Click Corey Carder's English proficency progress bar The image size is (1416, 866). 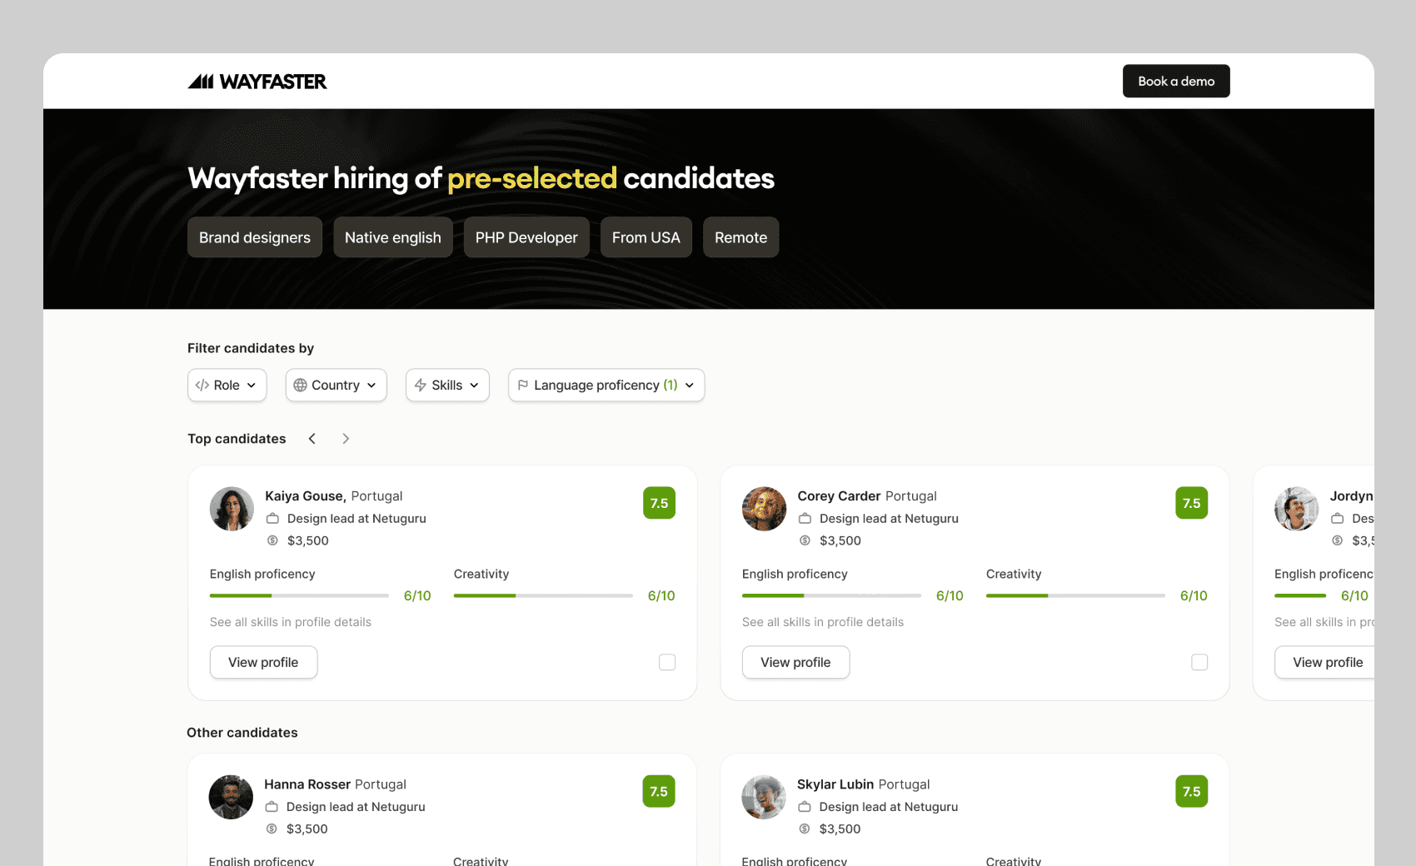pos(831,595)
